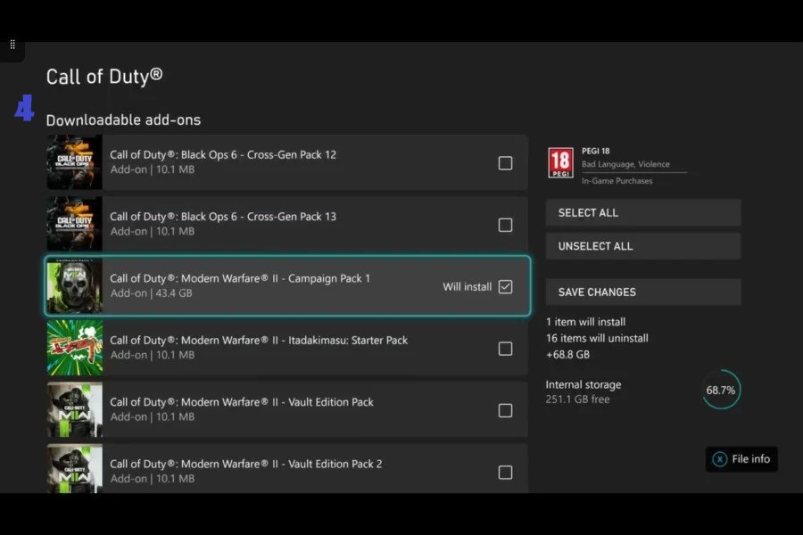Check Vault Edition Pack 2 checkbox
The width and height of the screenshot is (803, 535).
point(505,472)
